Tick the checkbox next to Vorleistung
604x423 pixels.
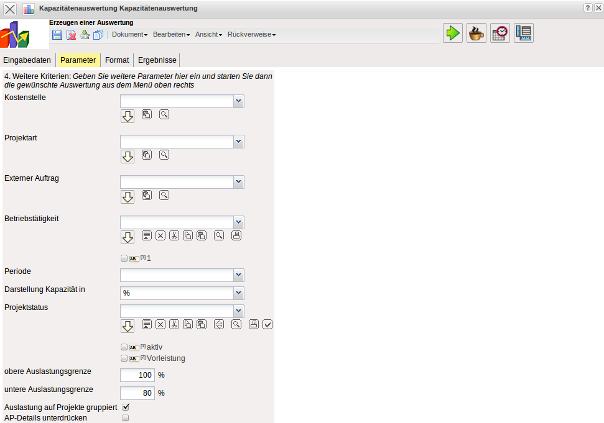[124, 358]
